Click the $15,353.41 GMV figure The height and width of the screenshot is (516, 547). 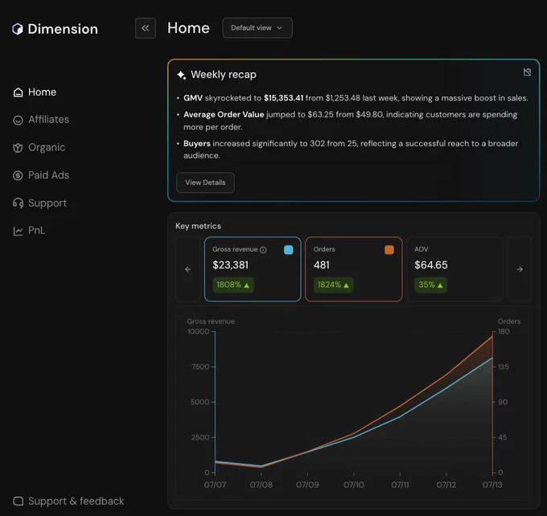[283, 98]
